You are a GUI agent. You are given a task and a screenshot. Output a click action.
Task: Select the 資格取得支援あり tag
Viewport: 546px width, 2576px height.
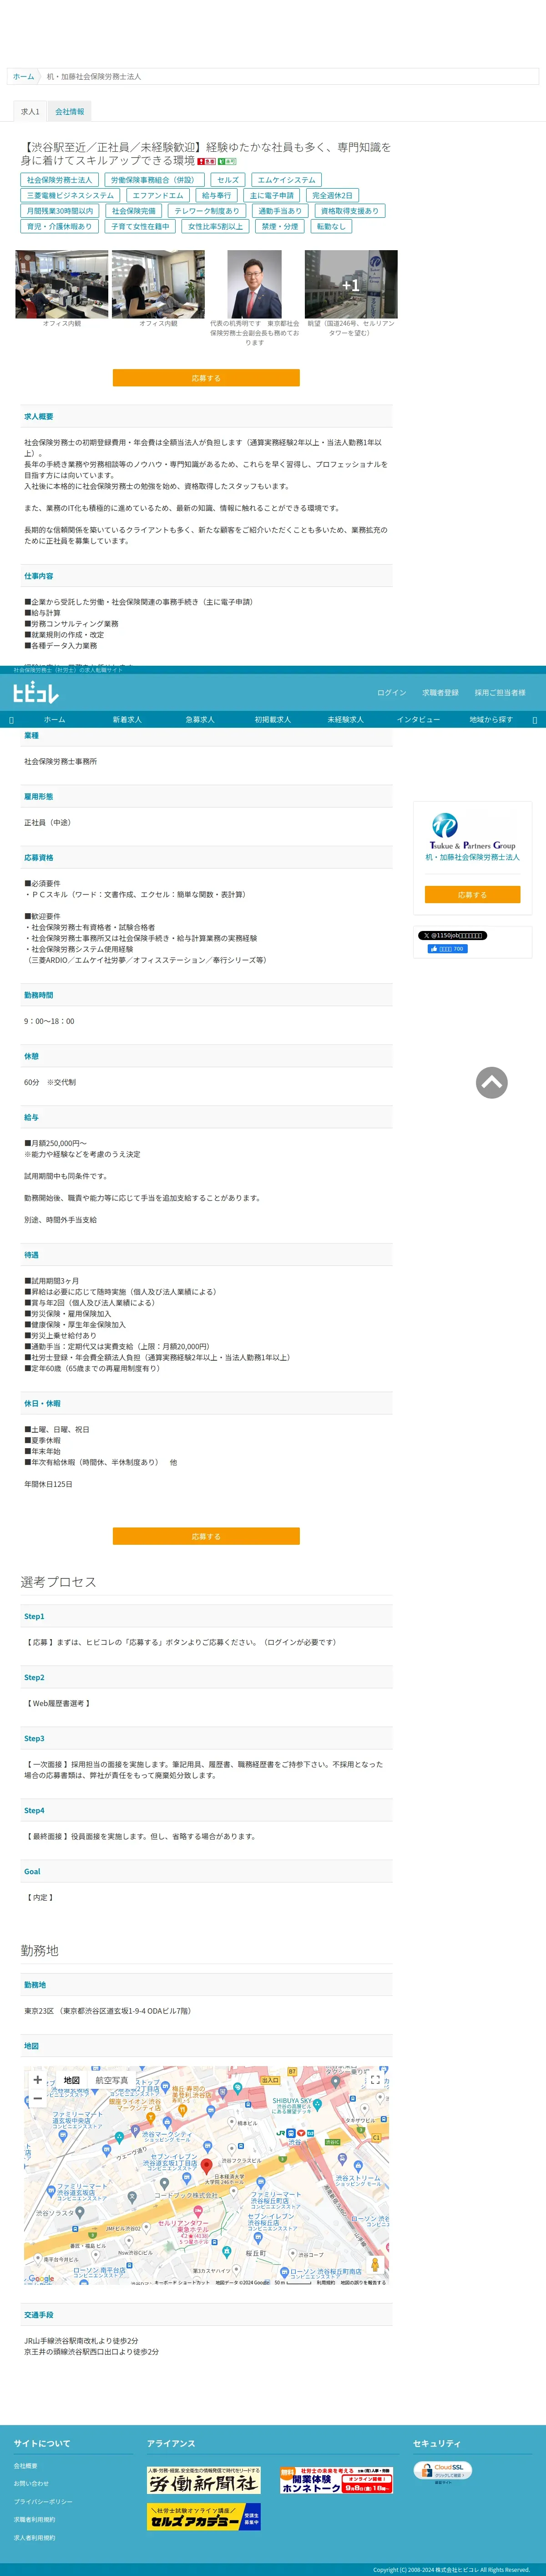click(x=349, y=211)
